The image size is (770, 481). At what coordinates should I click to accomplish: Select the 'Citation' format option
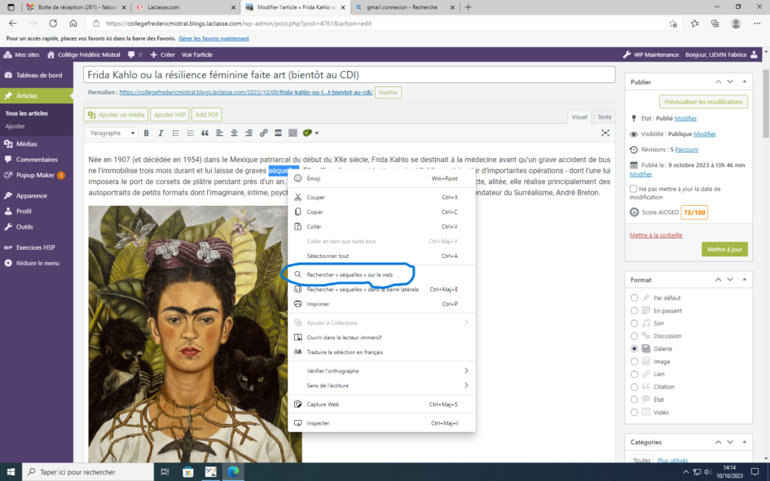(x=634, y=387)
